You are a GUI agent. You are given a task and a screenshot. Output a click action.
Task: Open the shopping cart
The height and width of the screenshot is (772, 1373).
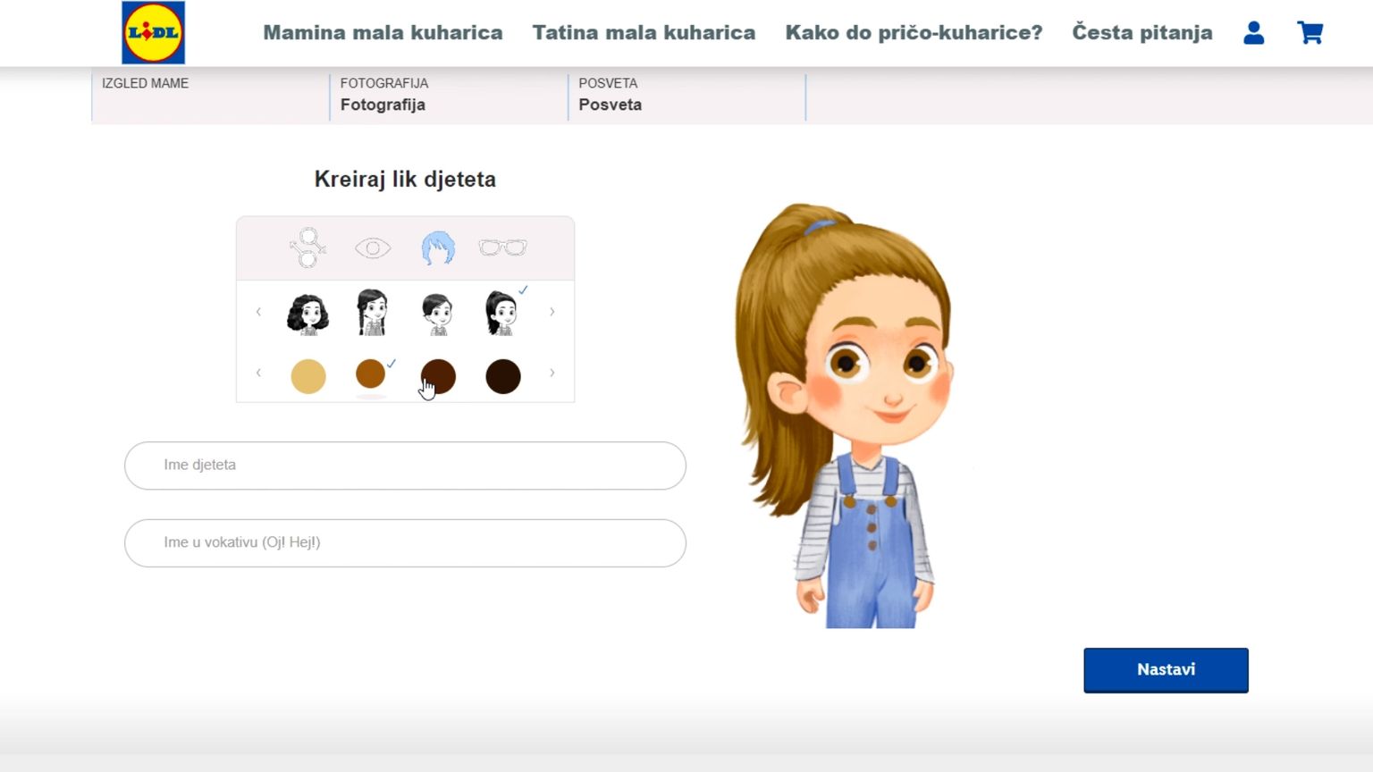(1310, 33)
